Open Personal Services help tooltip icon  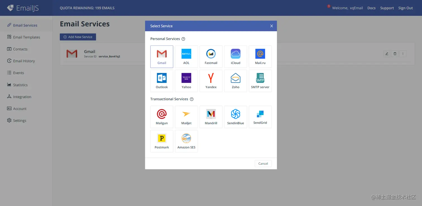(183, 39)
